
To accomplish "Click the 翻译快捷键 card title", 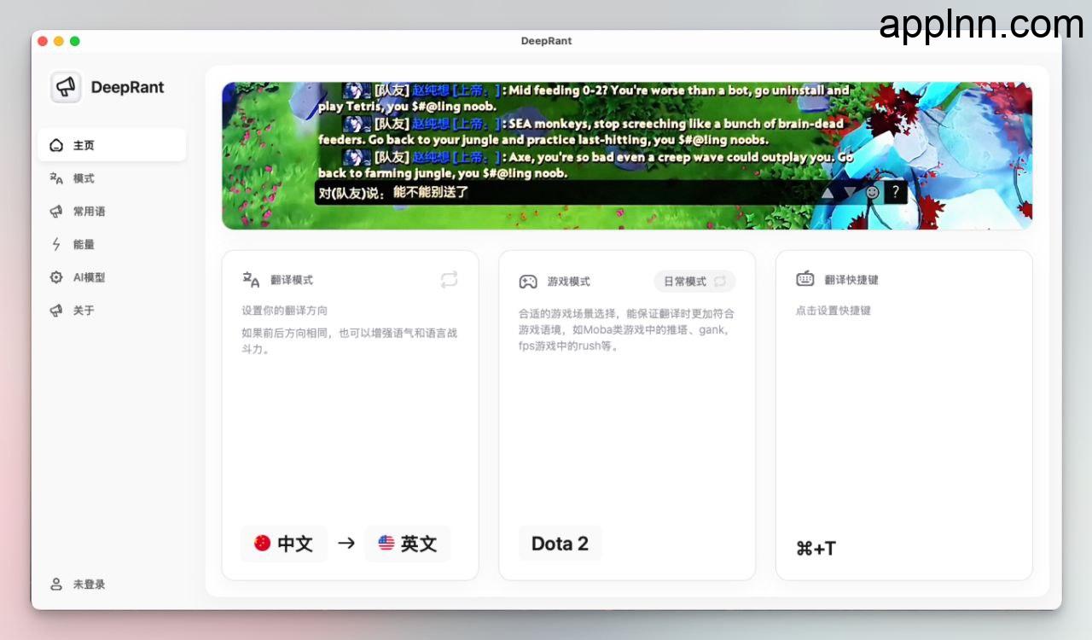I will (x=851, y=280).
